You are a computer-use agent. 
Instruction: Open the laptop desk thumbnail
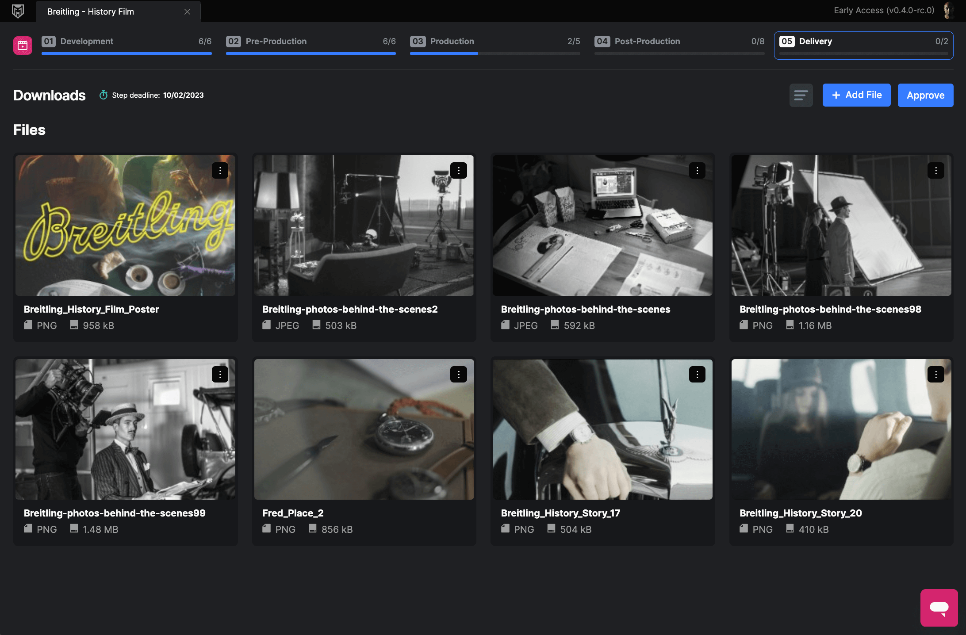tap(602, 226)
